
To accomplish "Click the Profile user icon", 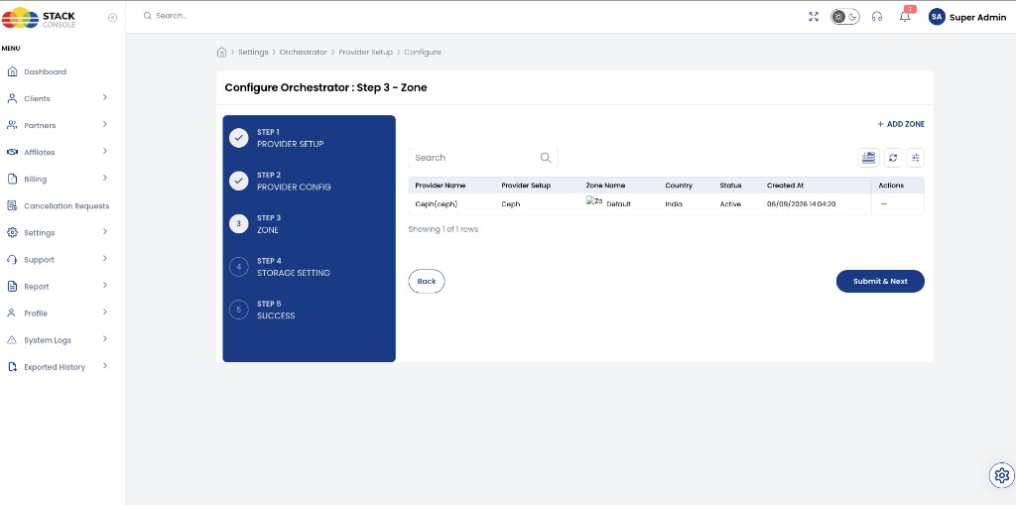I will 12,314.
